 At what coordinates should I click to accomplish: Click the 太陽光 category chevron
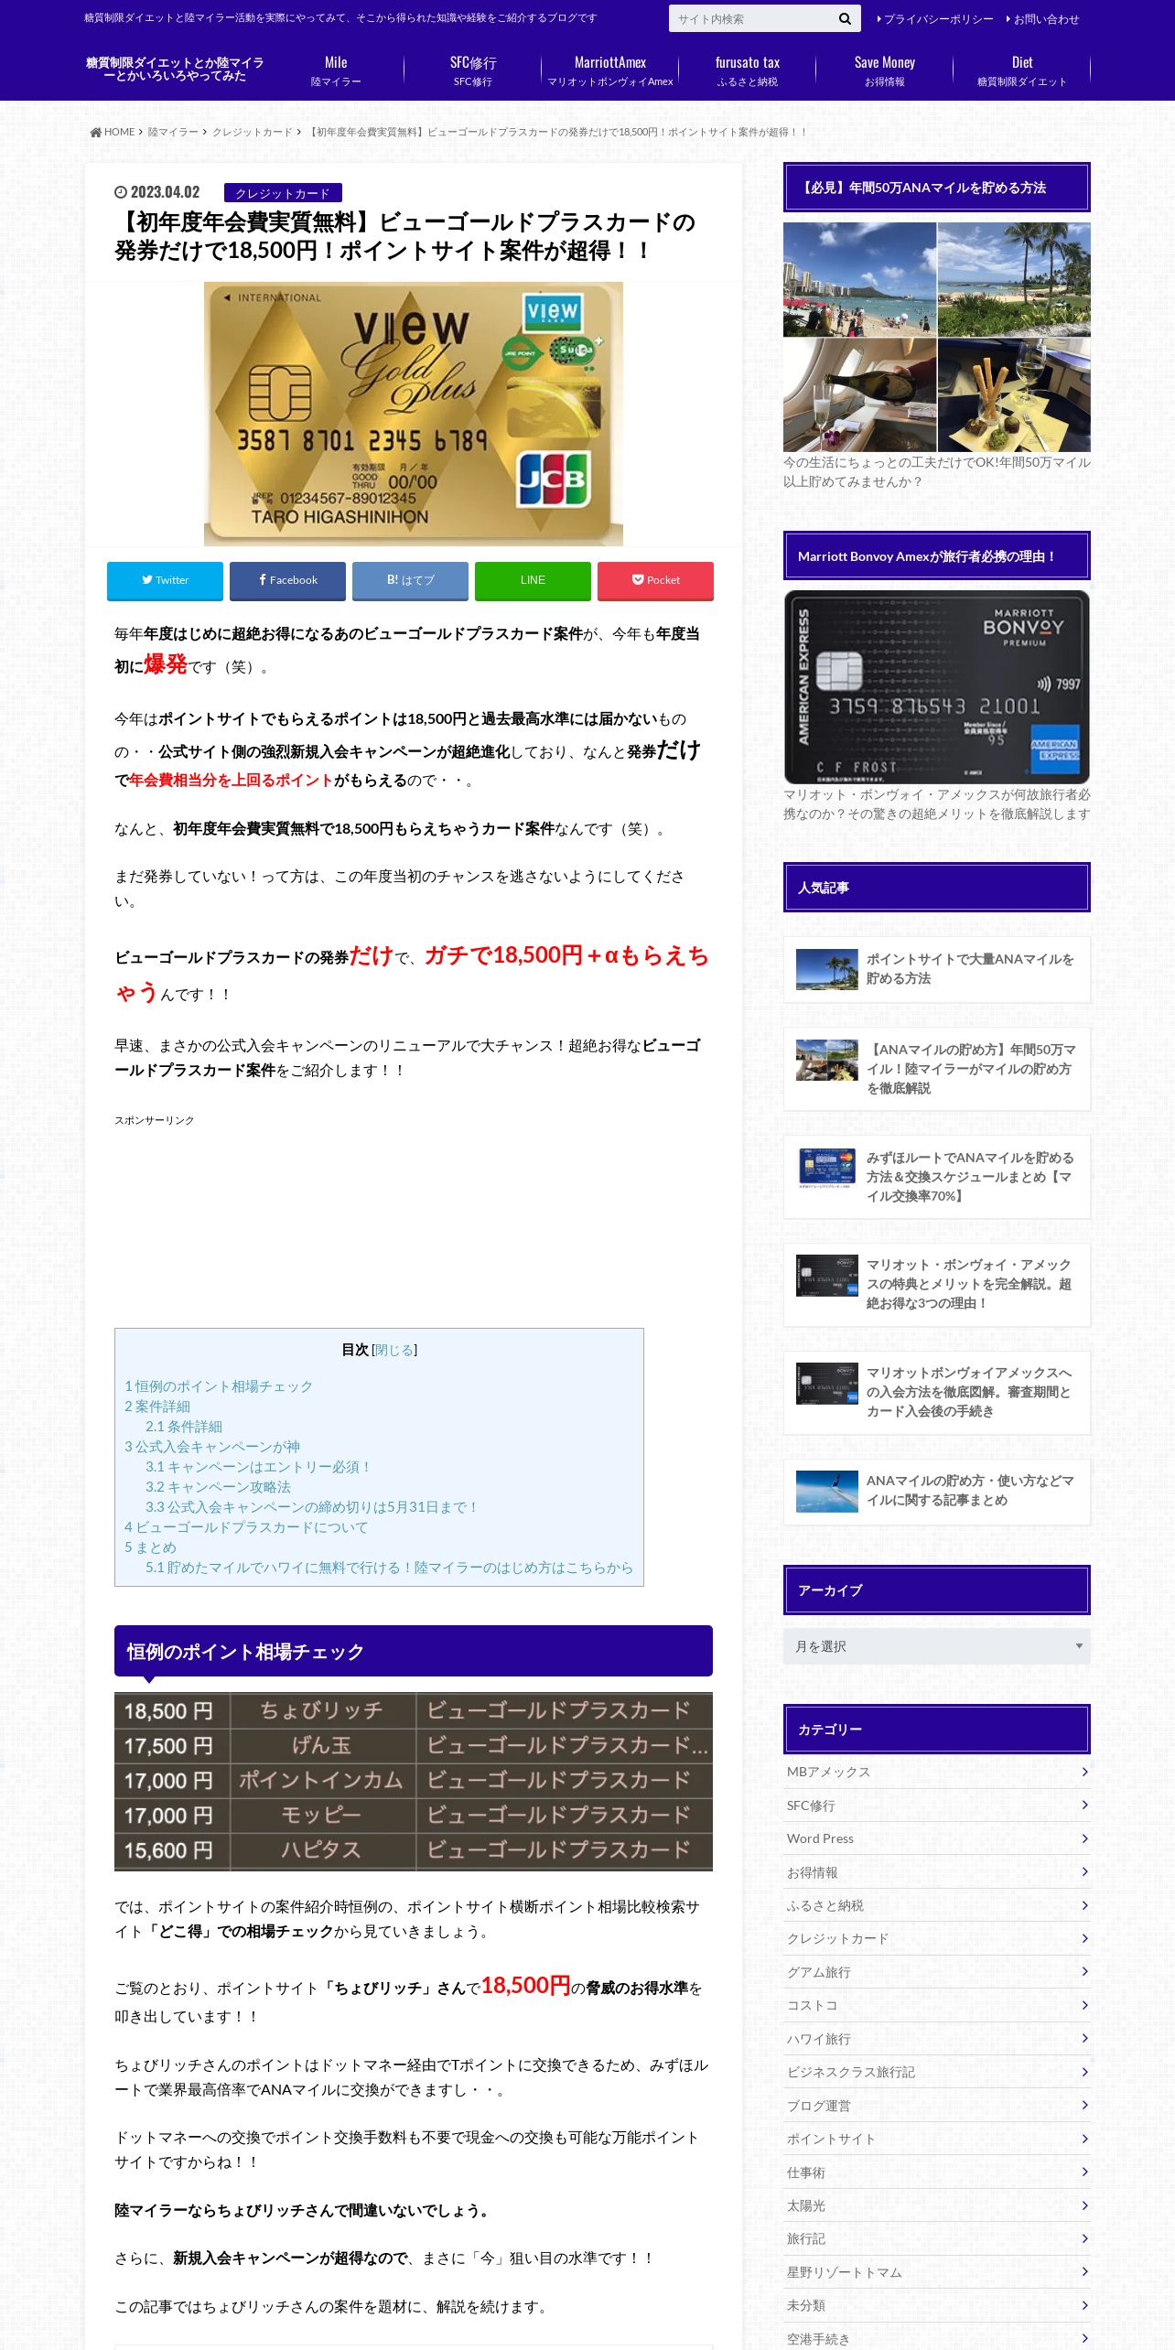pos(1084,2205)
